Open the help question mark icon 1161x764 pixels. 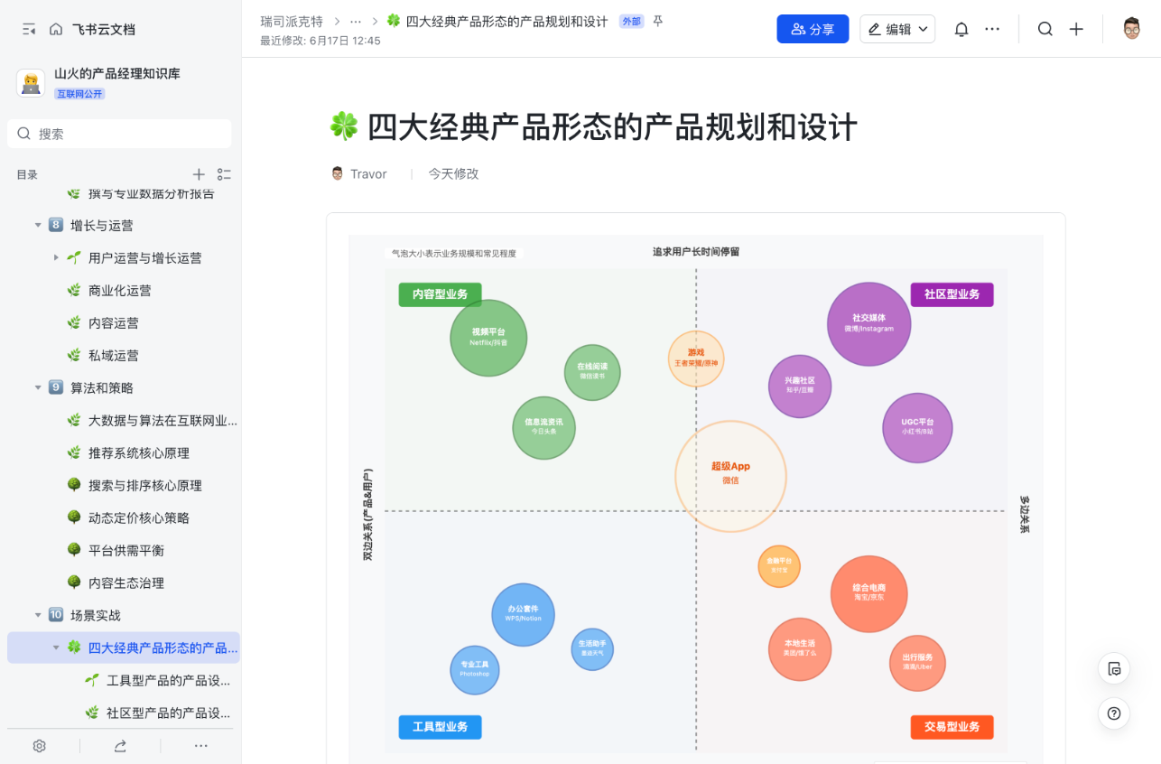(x=1114, y=713)
